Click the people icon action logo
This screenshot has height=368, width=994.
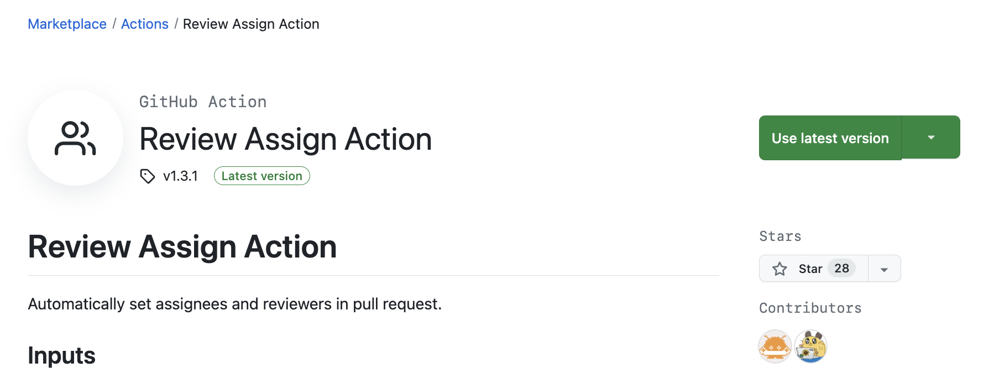75,138
